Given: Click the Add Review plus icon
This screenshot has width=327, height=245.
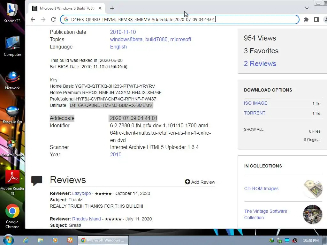Looking at the screenshot, I should coord(187,182).
